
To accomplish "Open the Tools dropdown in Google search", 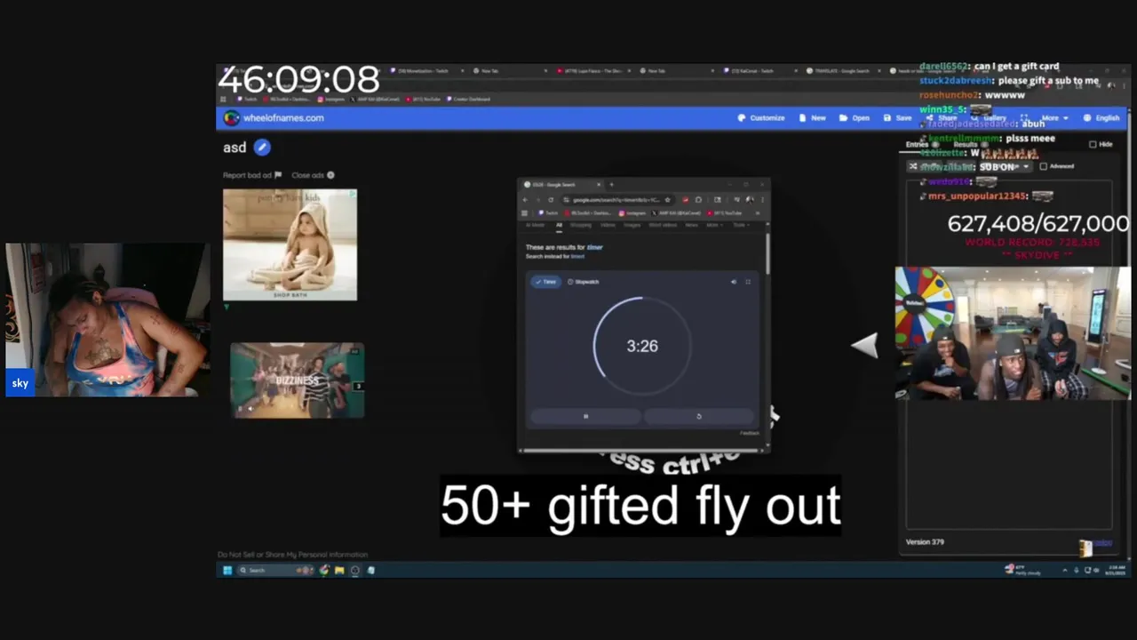I will coord(740,225).
